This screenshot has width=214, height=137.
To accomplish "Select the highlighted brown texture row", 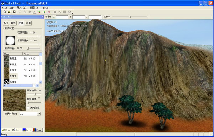I will [x=21, y=76].
